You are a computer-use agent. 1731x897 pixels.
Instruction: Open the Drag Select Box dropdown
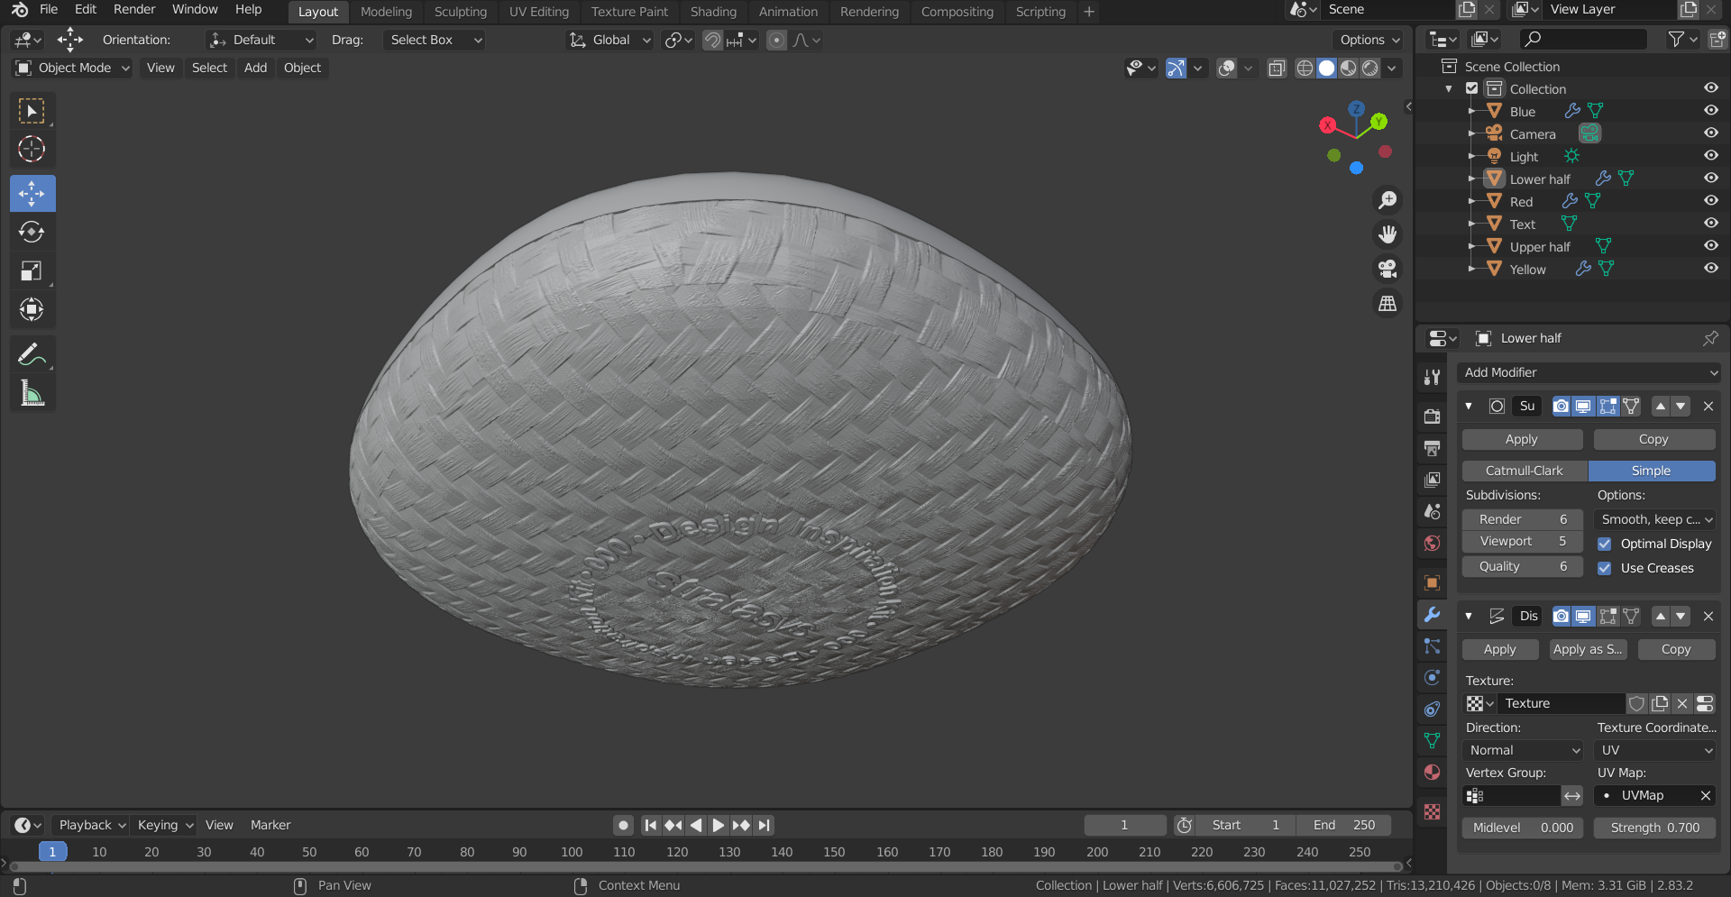[x=435, y=41]
